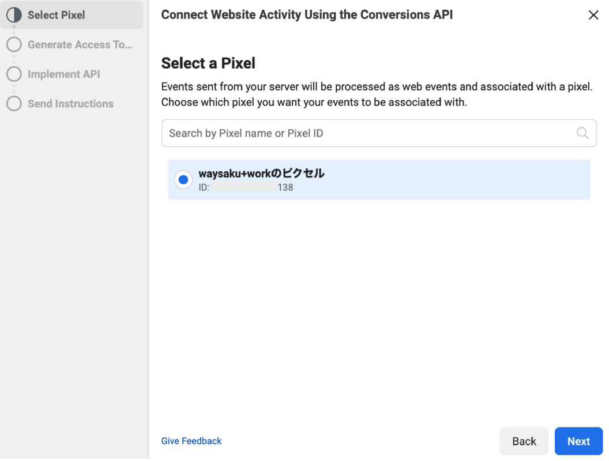Click the Generate Access Token step circle icon
The image size is (609, 461).
click(x=14, y=45)
